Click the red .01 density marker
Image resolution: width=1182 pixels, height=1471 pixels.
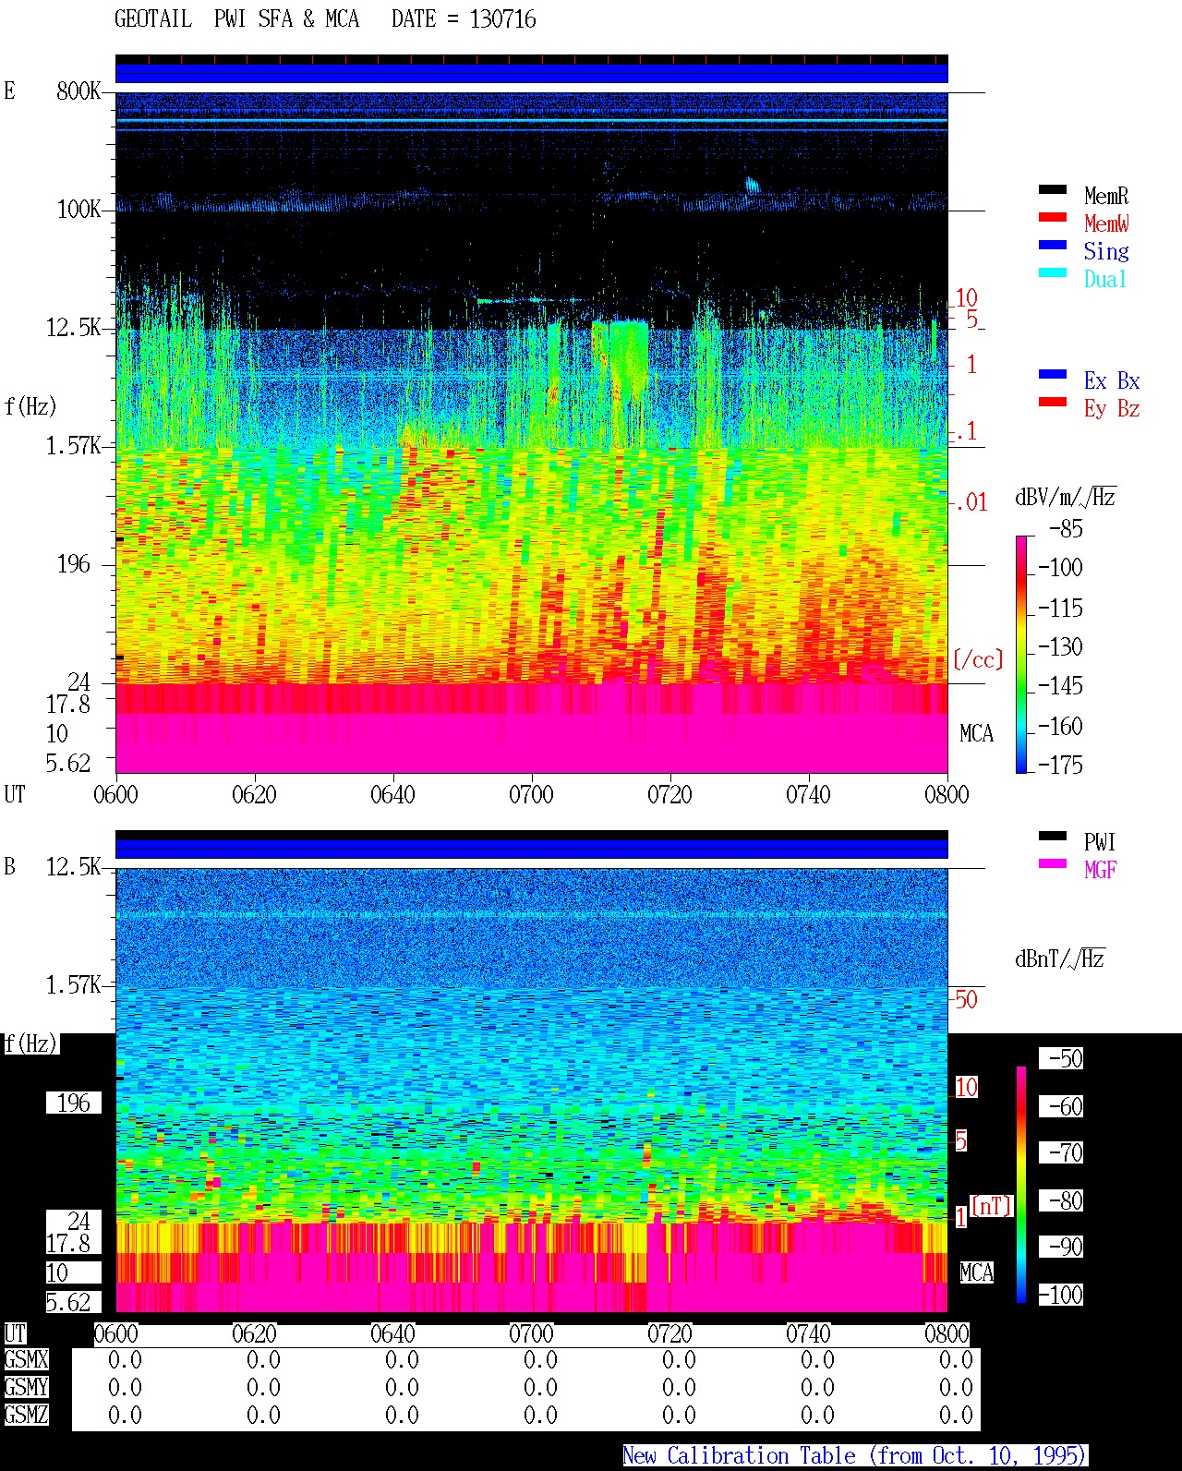pyautogui.click(x=971, y=502)
